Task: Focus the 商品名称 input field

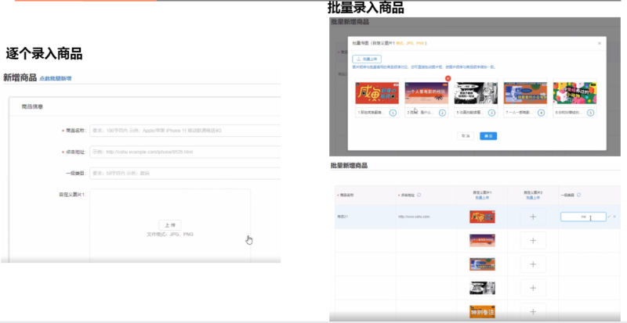Action: click(x=185, y=131)
